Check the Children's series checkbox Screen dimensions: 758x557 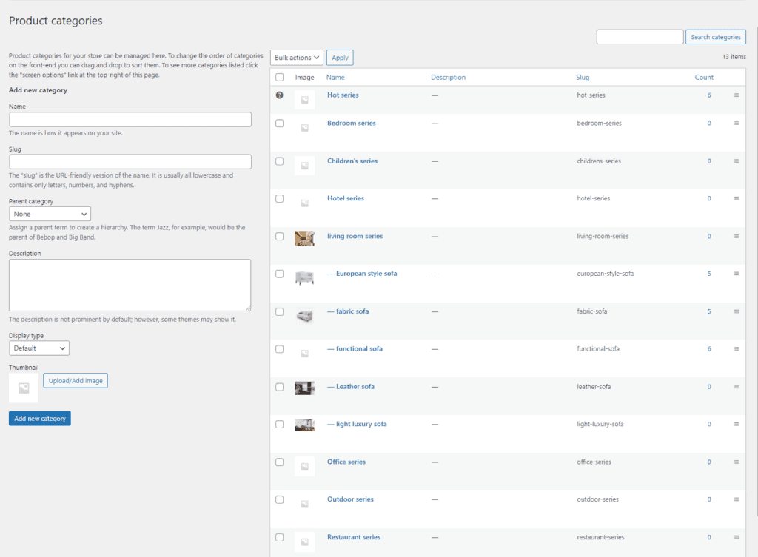pyautogui.click(x=279, y=161)
